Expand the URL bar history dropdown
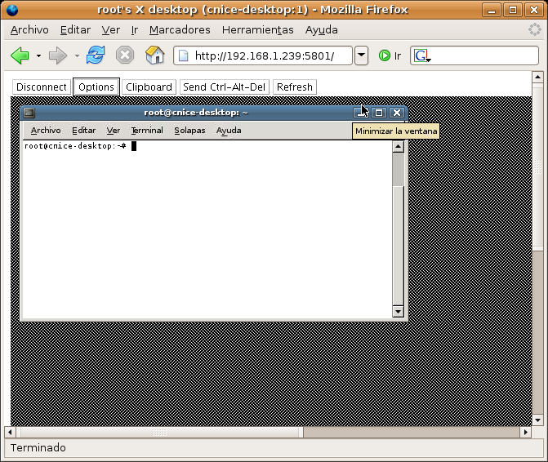 point(362,56)
